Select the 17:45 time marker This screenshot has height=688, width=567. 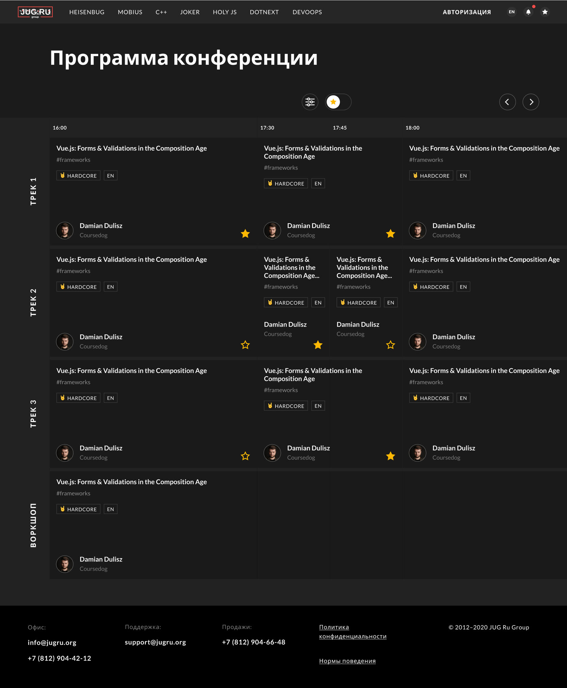(x=340, y=128)
